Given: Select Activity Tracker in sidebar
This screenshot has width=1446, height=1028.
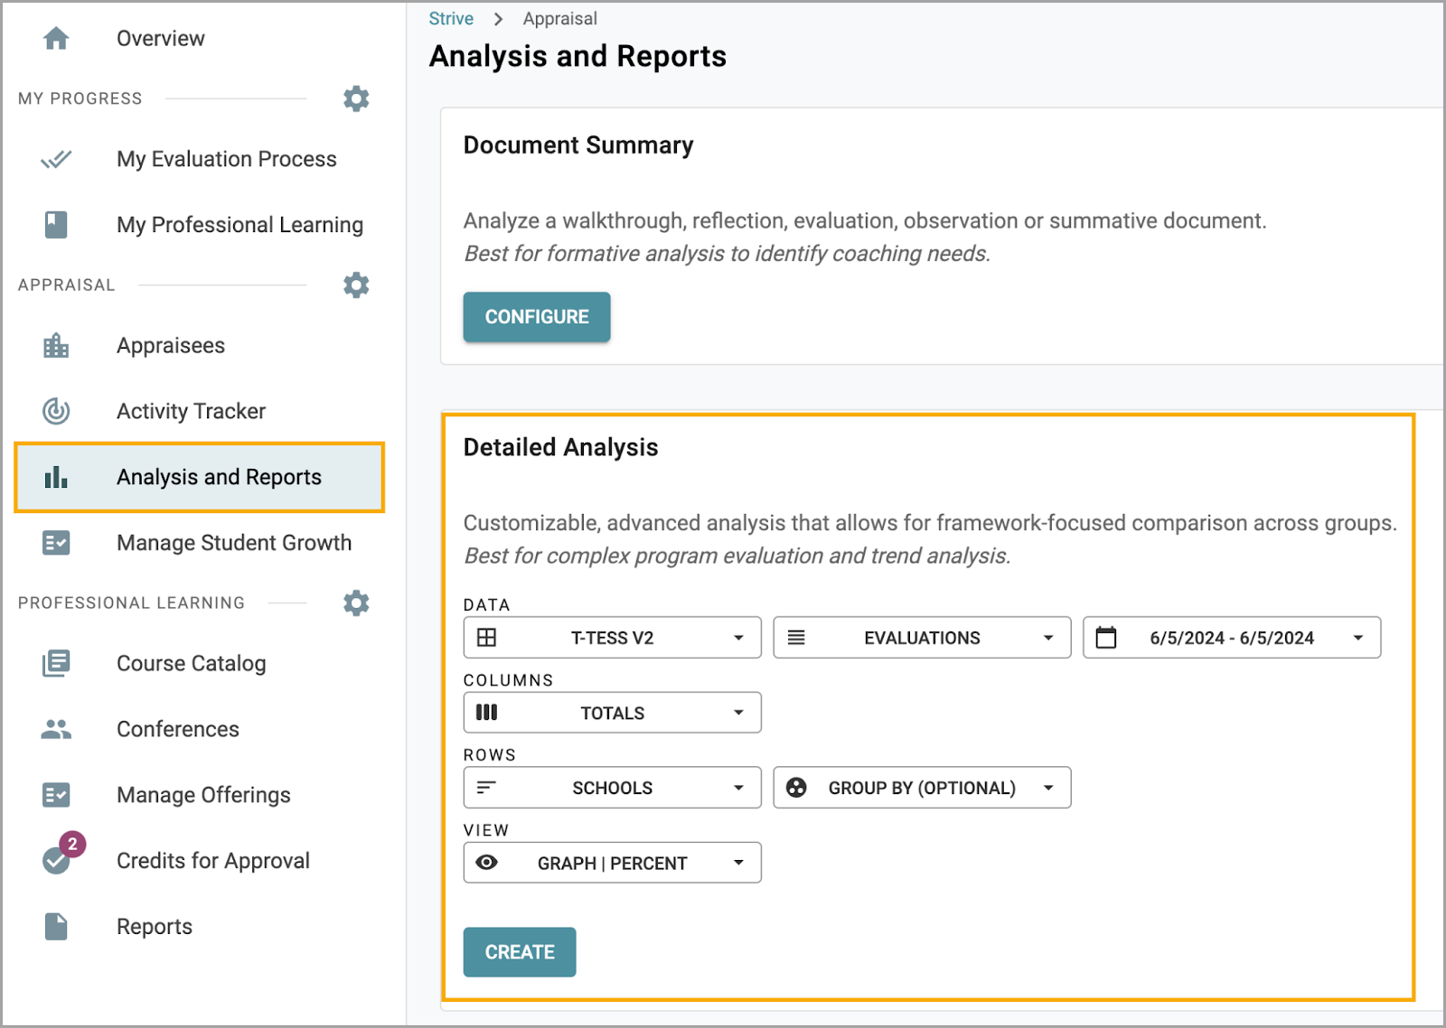Looking at the screenshot, I should point(192,411).
